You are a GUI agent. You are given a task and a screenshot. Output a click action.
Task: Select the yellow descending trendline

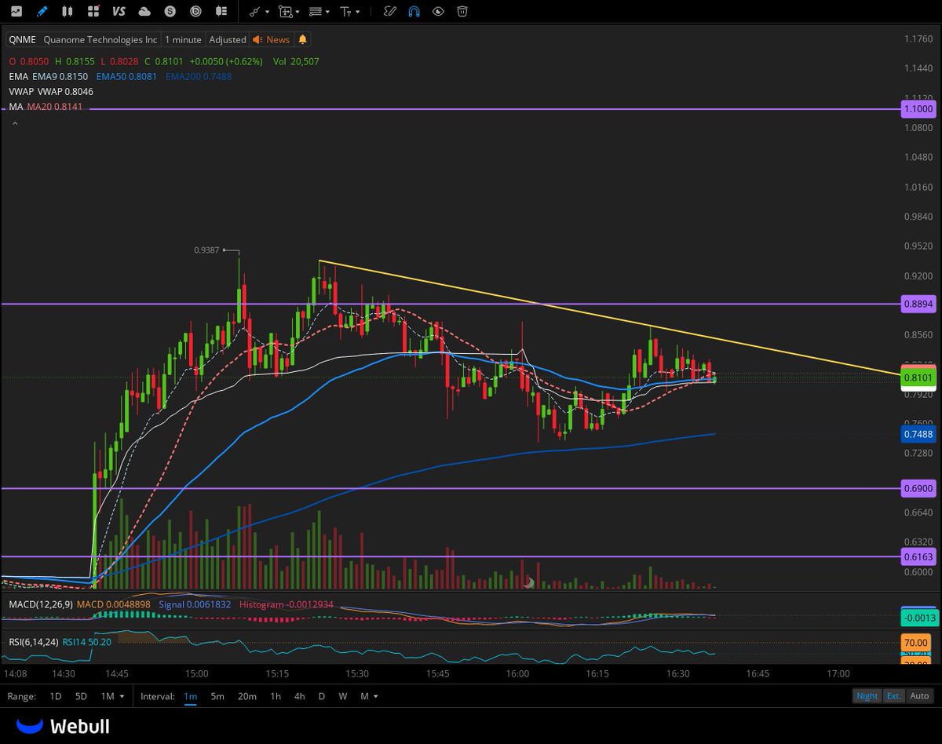[608, 317]
